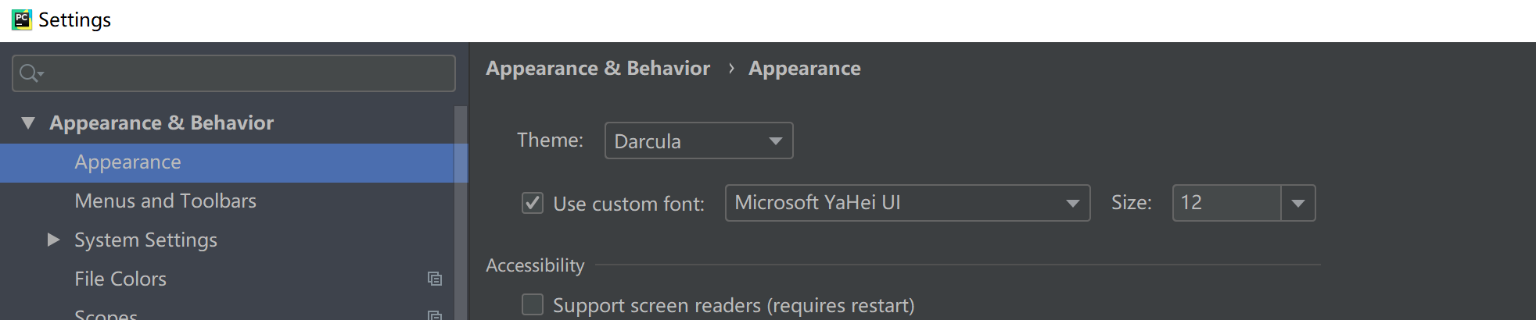Open the Theme dropdown showing Darcula
1536x320 pixels.
pos(698,140)
